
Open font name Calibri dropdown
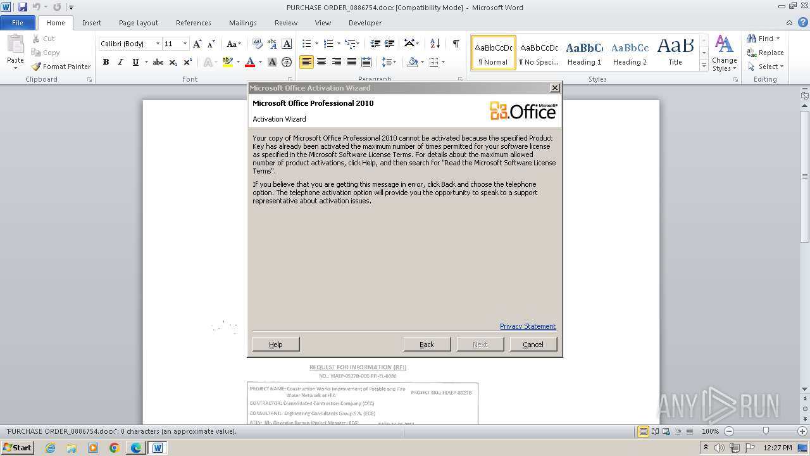click(158, 44)
